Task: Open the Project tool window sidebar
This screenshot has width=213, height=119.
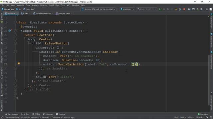Action: click(x=2, y=18)
